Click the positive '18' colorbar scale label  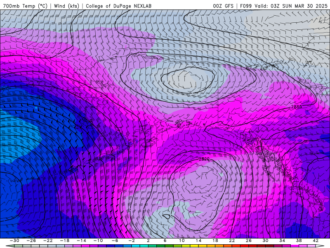click(215, 241)
